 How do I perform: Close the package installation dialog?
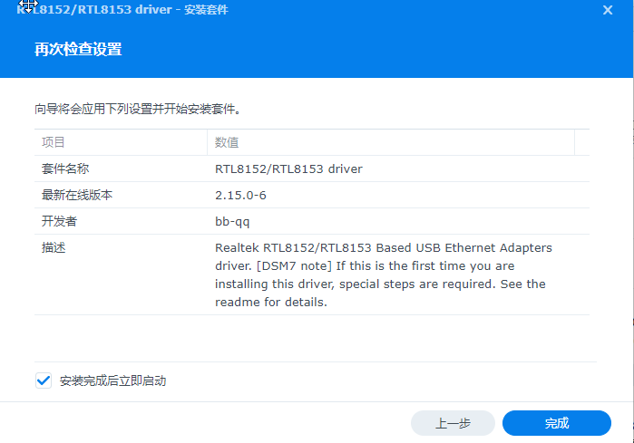[x=608, y=10]
